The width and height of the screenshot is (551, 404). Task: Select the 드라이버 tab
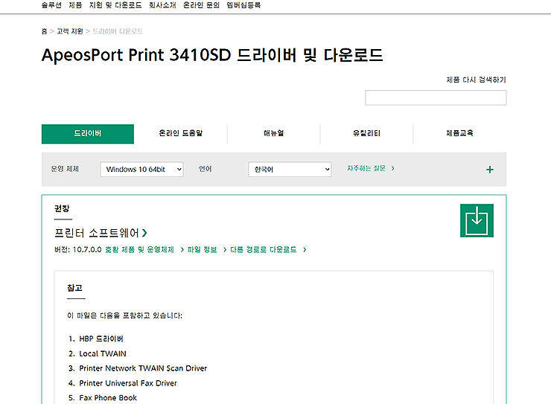tap(88, 134)
